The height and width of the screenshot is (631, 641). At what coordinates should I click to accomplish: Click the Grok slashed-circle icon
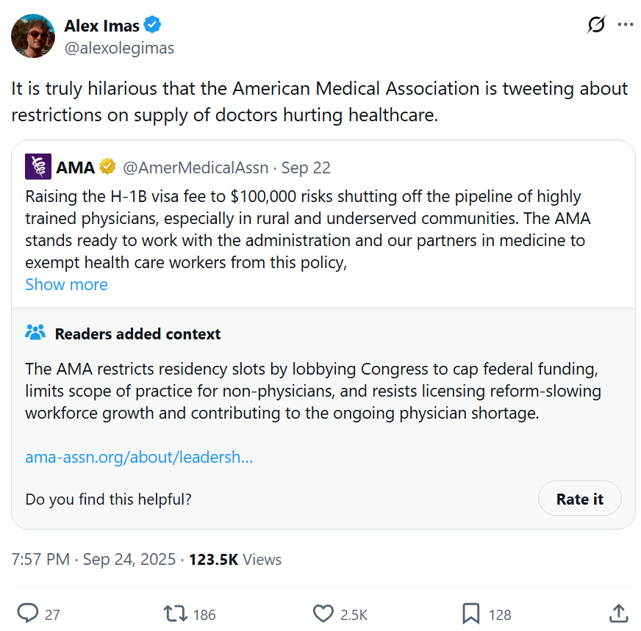[x=596, y=25]
